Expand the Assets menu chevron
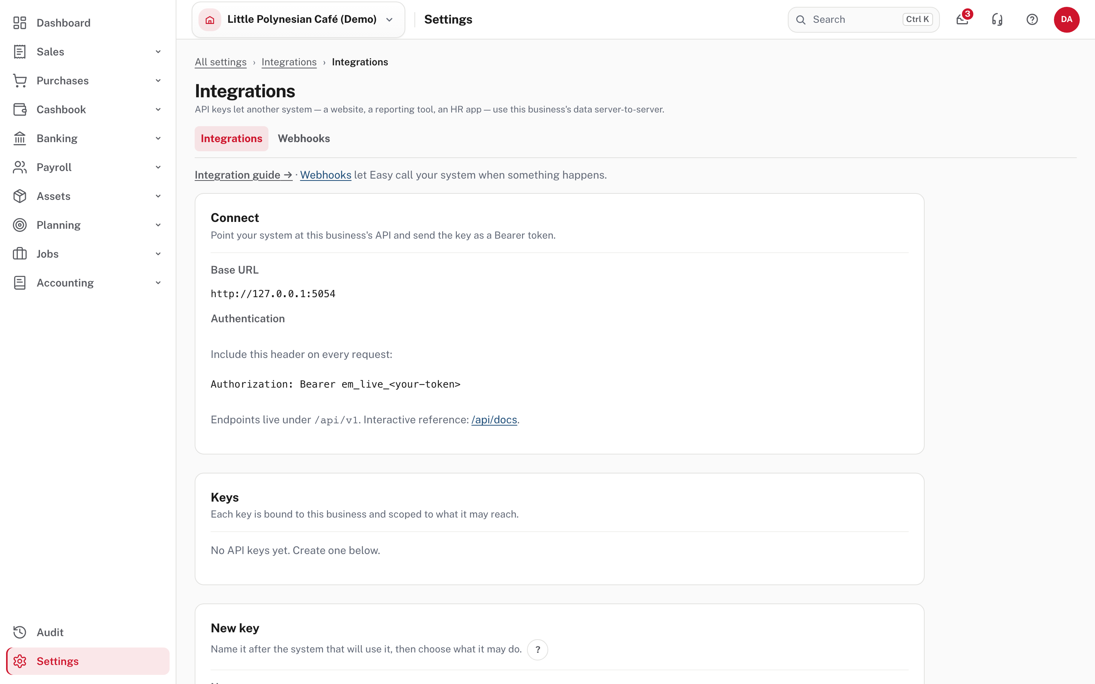1095x684 pixels. (158, 196)
